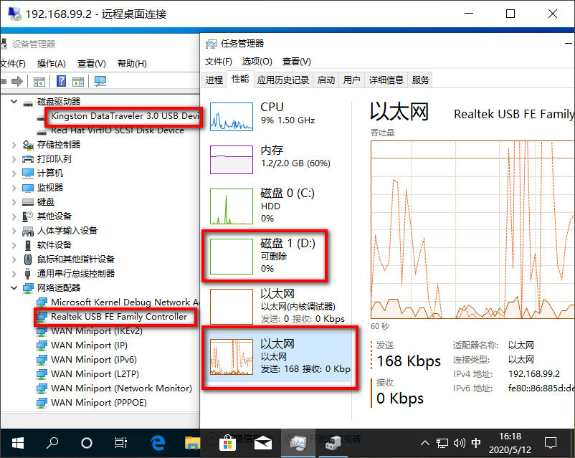Open Microsoft Edge from the taskbar
Viewport: 575px width, 458px height.
click(157, 442)
